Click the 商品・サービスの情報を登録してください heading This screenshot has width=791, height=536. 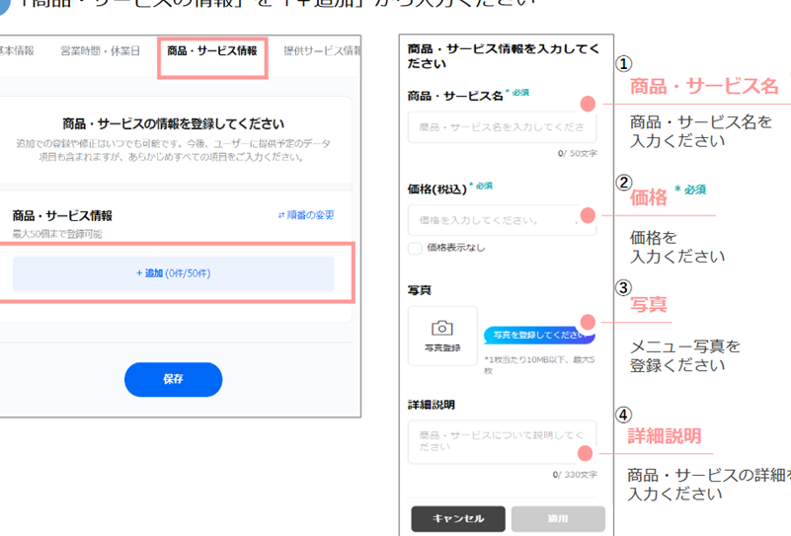173,124
